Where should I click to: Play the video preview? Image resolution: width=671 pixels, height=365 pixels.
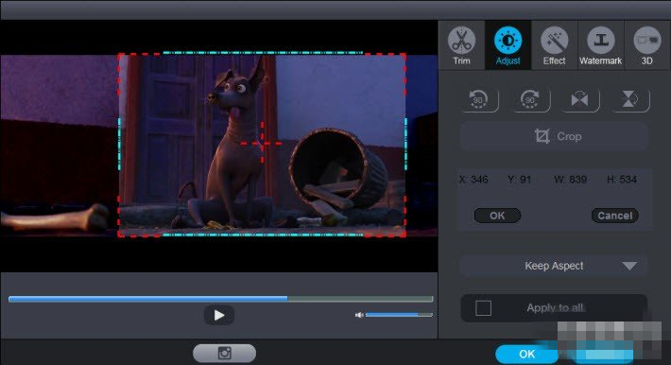(219, 315)
